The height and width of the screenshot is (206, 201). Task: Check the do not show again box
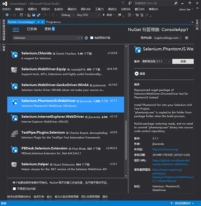coord(14,189)
